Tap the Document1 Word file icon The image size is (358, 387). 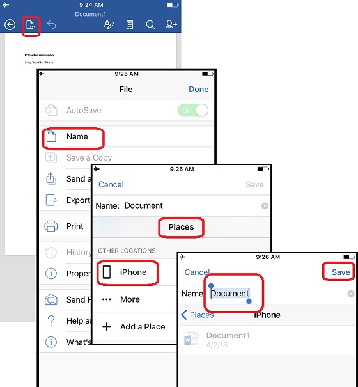pyautogui.click(x=192, y=340)
